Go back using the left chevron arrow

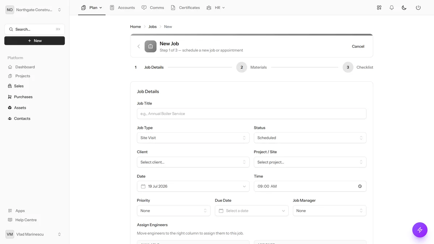pos(139,46)
